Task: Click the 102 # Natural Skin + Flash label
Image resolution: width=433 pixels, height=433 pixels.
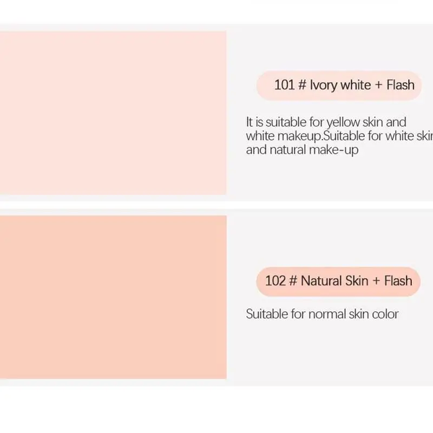Action: (338, 281)
